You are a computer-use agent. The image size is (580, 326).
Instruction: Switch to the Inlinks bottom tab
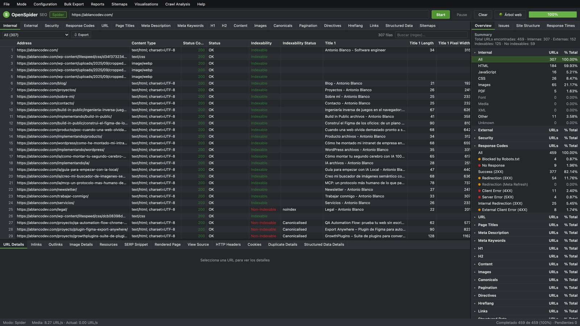pos(36,244)
